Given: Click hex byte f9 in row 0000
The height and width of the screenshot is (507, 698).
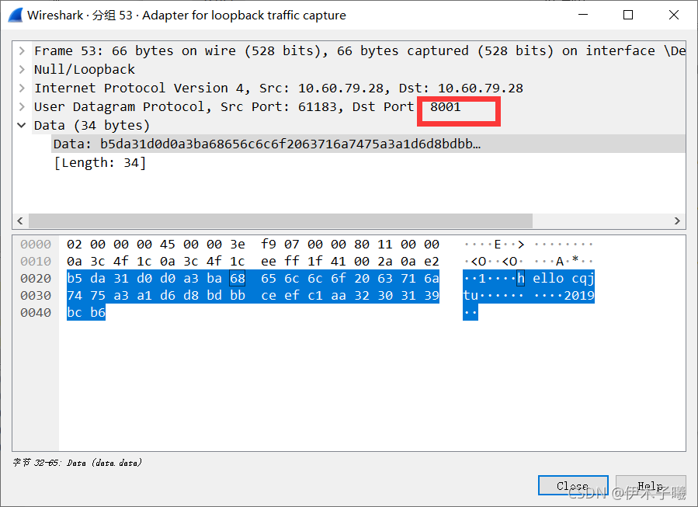Looking at the screenshot, I should tap(269, 245).
